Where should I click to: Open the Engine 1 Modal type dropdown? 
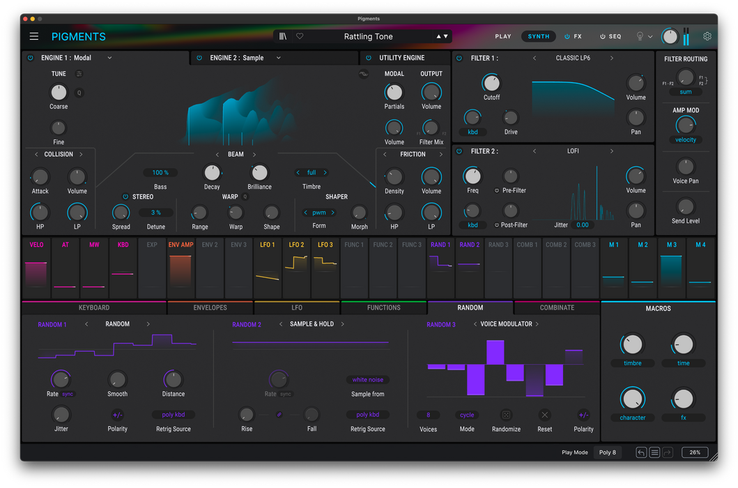pos(109,58)
